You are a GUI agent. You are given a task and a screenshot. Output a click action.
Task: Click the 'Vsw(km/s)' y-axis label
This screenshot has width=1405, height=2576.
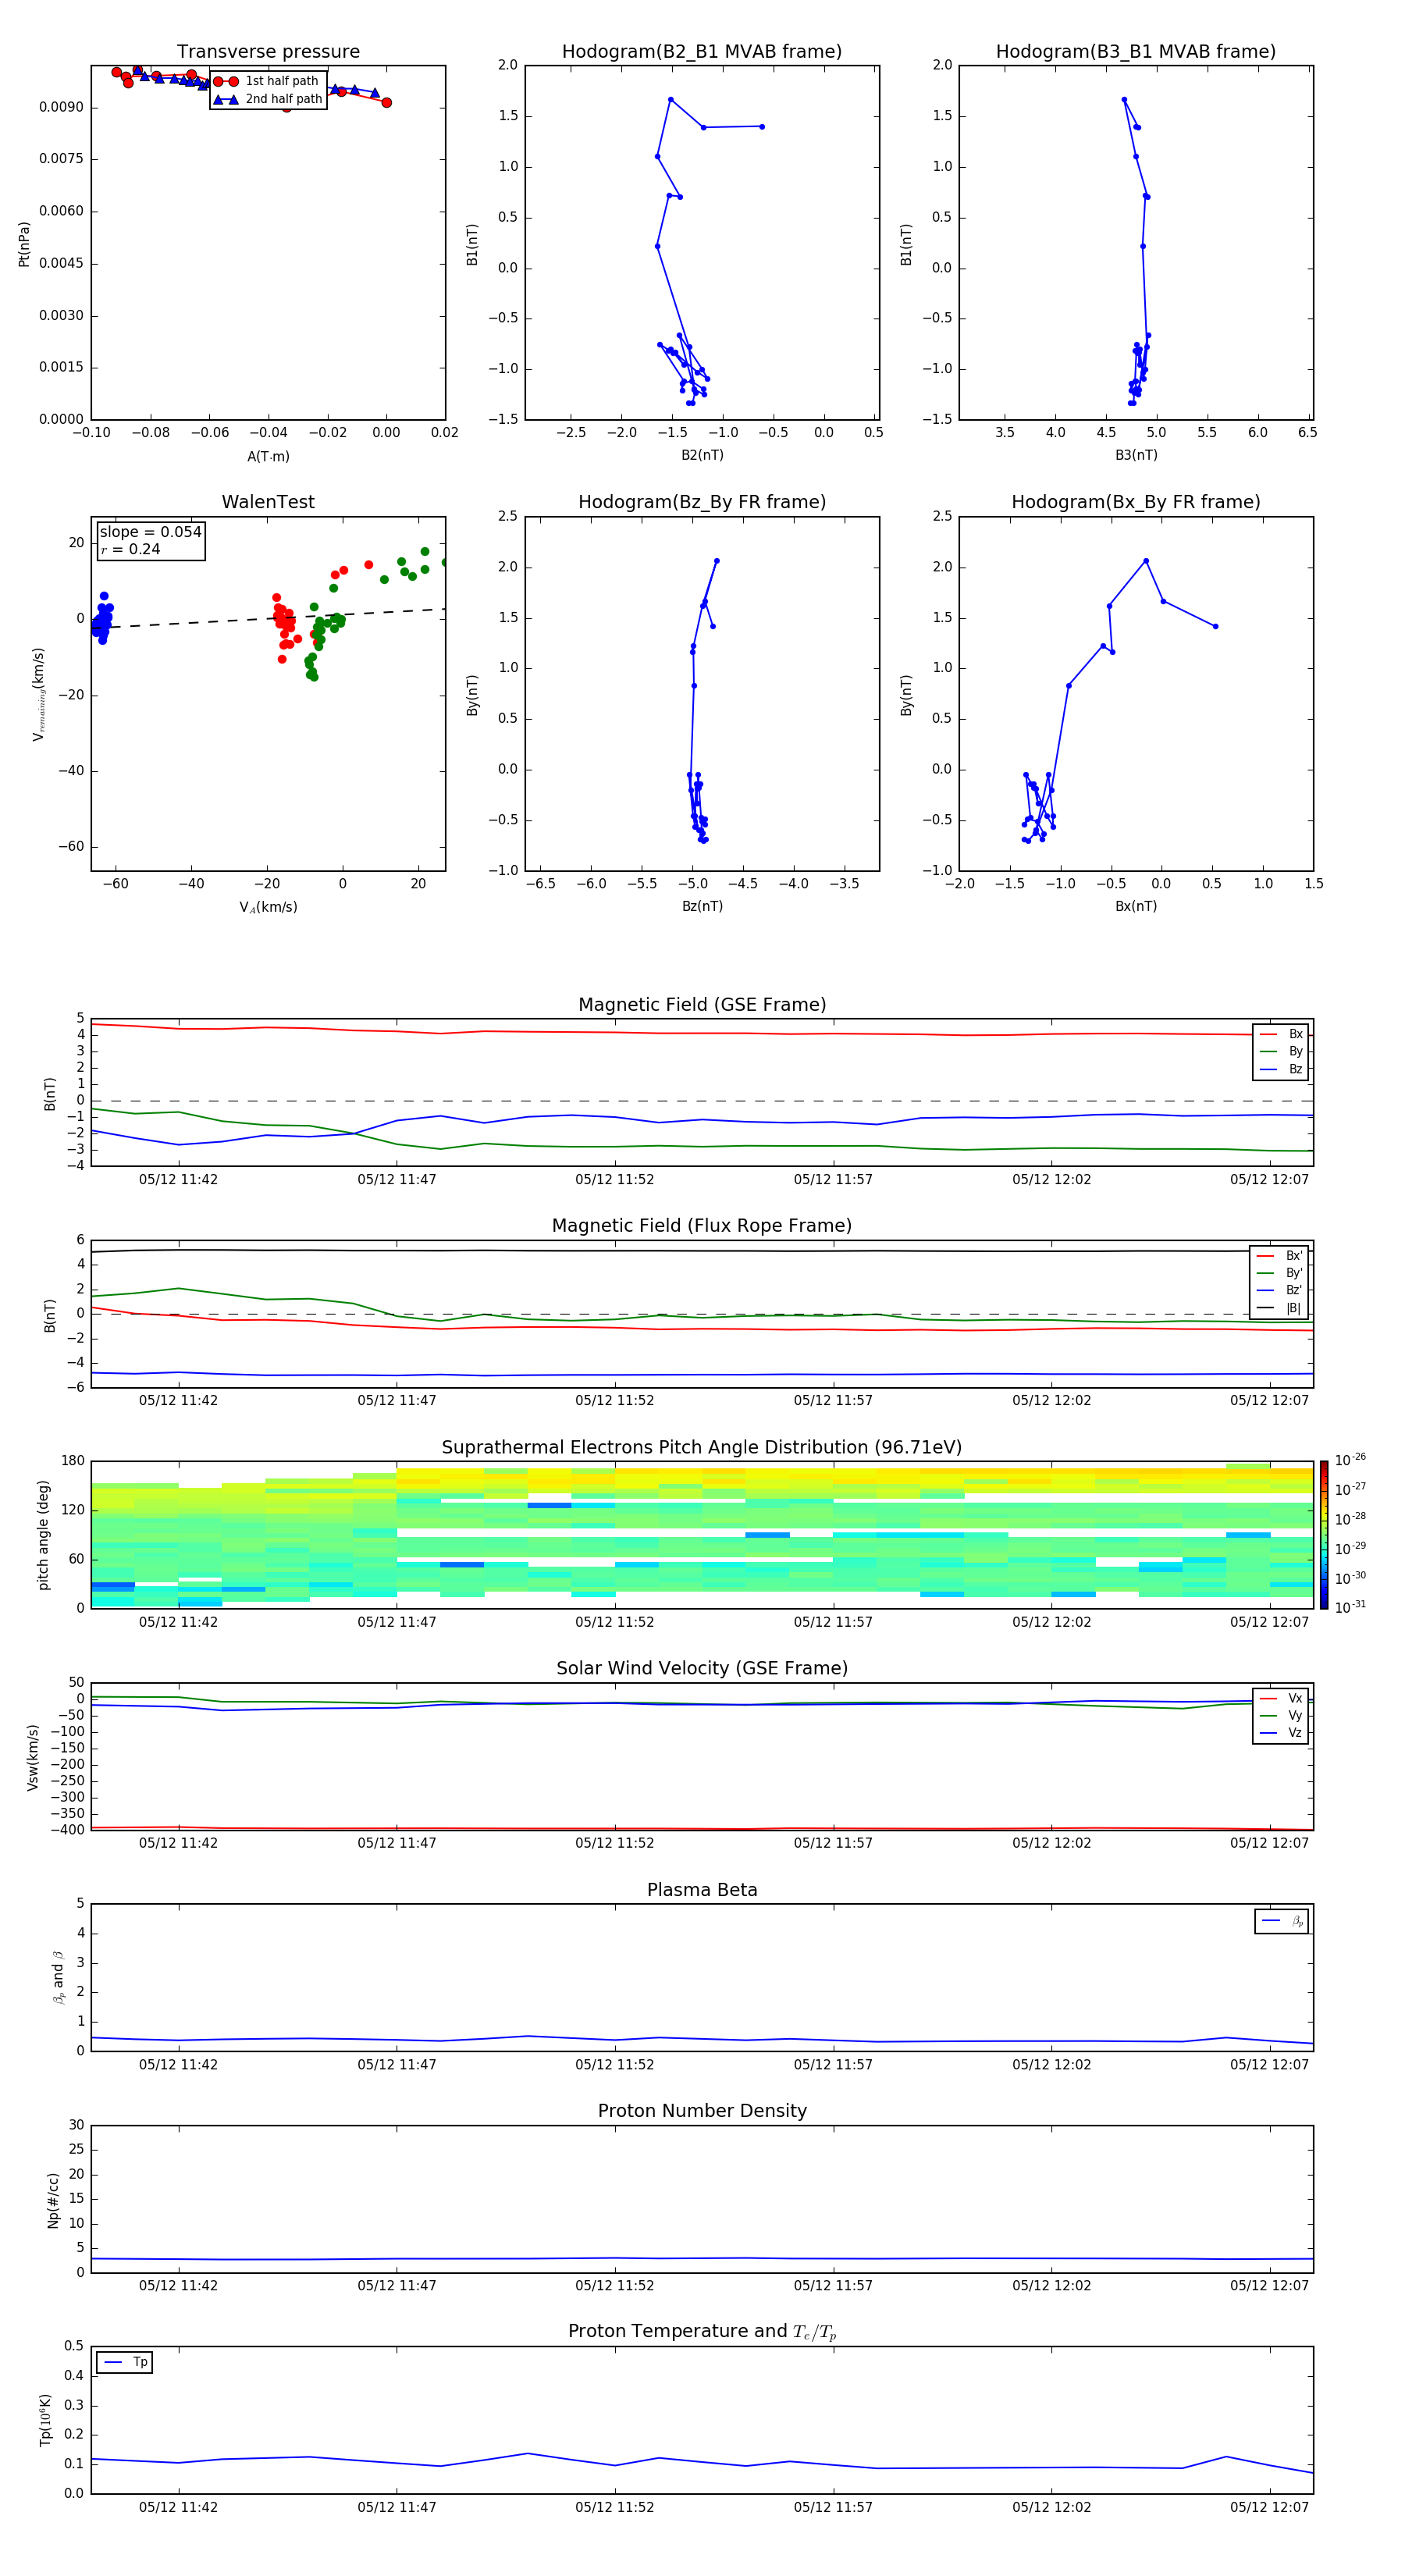(x=33, y=1757)
